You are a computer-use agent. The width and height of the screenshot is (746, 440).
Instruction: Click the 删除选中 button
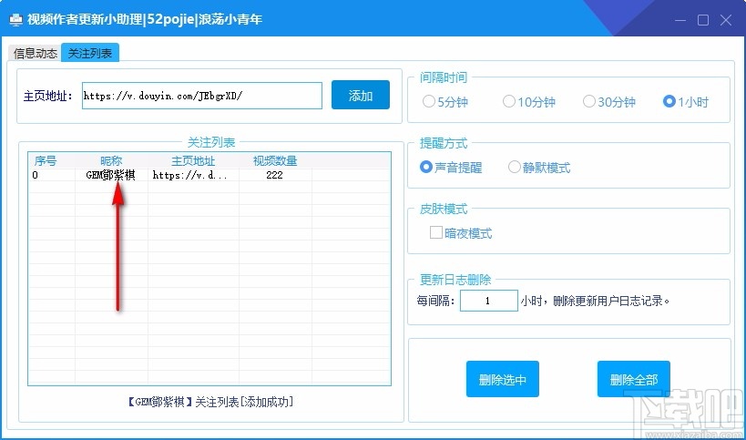tap(503, 379)
